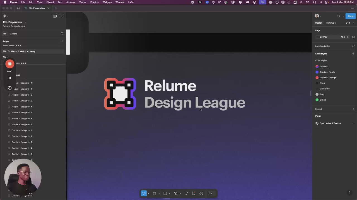
Task: Open the Vector menu
Action: pos(83,2)
